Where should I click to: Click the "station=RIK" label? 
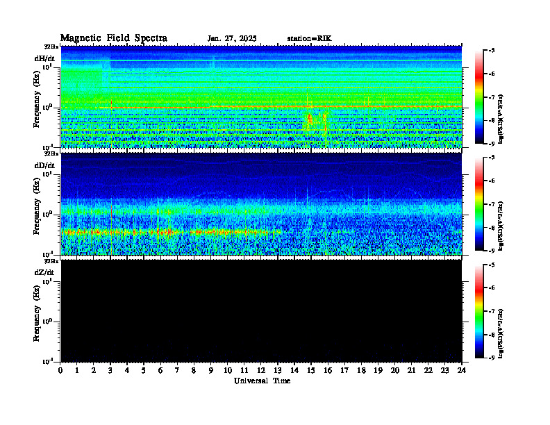[309, 39]
